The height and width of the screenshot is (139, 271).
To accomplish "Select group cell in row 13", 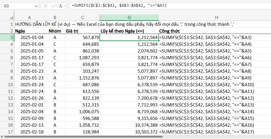I will point(55,105).
